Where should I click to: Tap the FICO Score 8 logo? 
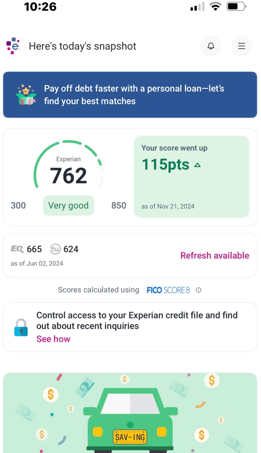(x=168, y=290)
